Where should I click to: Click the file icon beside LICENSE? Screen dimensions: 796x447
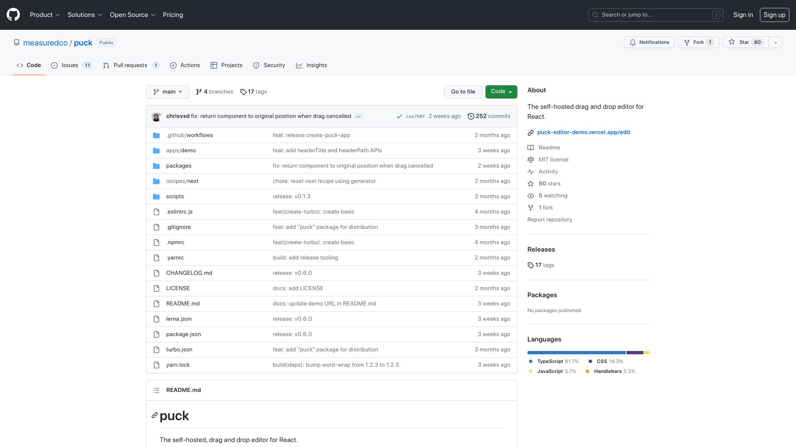pyautogui.click(x=156, y=288)
